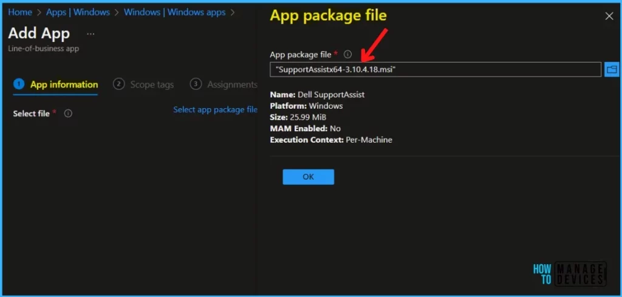The width and height of the screenshot is (622, 297).
Task: Switch to the Assignments step
Action: 224,84
